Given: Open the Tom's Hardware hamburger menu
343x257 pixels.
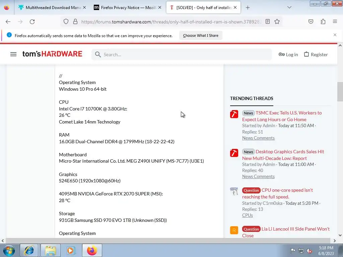Looking at the screenshot, I should [13, 54].
